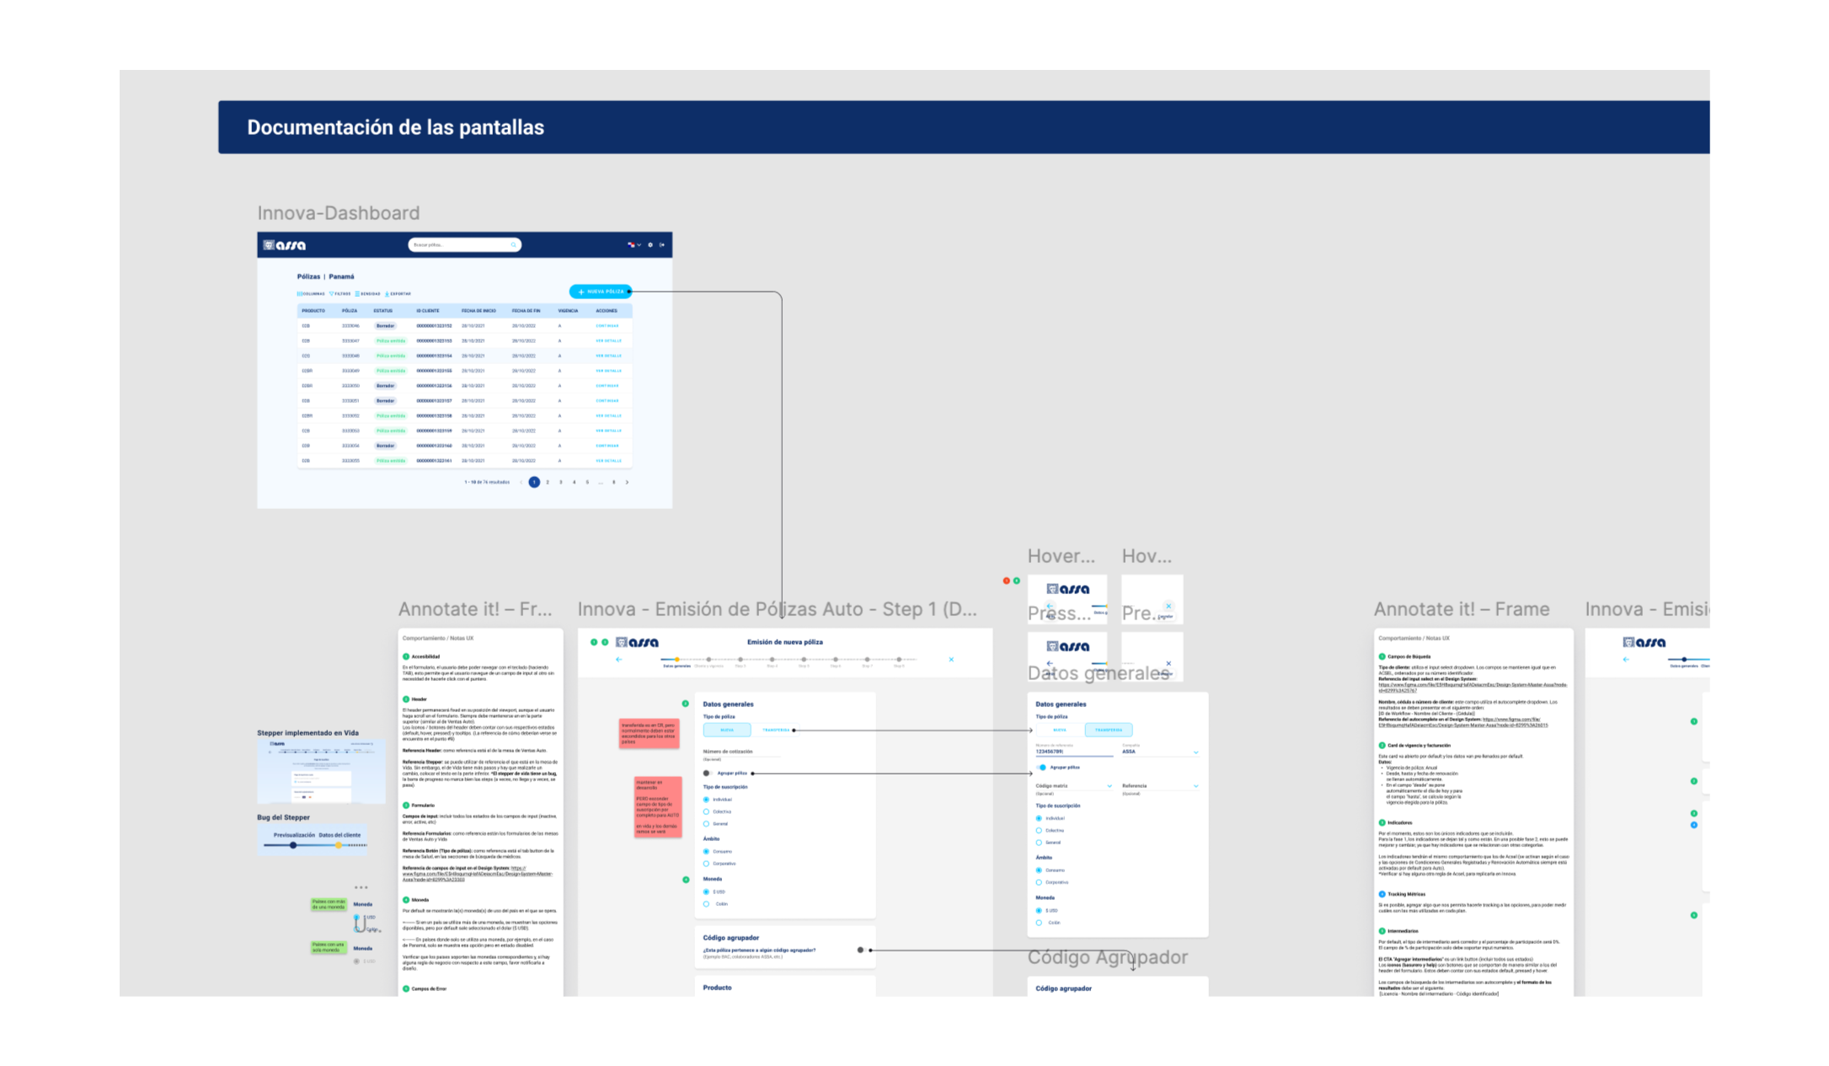1829x1066 pixels.
Task: Click the orange Datos generales stepper marker
Action: pos(677,660)
